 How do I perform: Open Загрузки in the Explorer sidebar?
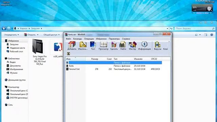(14, 44)
